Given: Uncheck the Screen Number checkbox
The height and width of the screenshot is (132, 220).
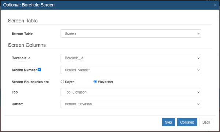Looking at the screenshot, I should (x=39, y=70).
